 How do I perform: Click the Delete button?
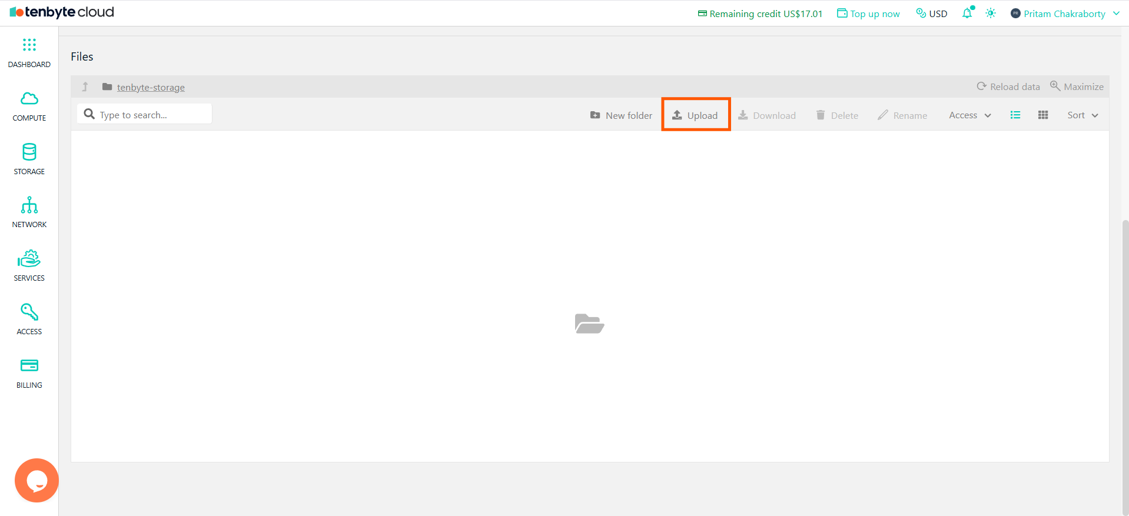(837, 115)
